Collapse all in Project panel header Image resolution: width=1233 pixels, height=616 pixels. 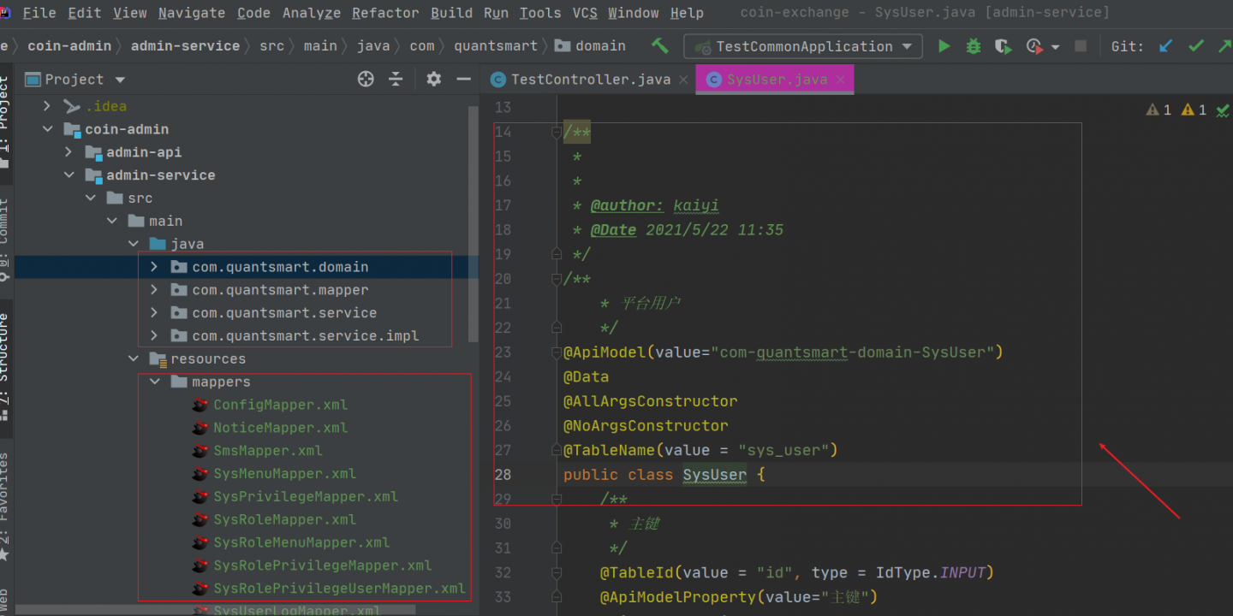[x=396, y=80]
